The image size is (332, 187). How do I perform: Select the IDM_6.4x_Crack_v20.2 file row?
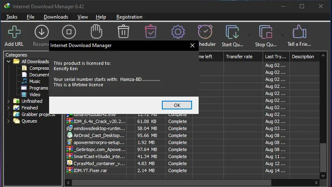click(193, 121)
